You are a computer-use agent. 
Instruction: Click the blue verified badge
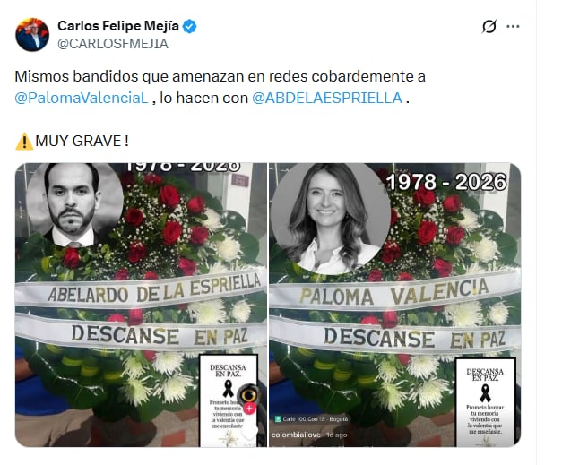click(x=190, y=27)
